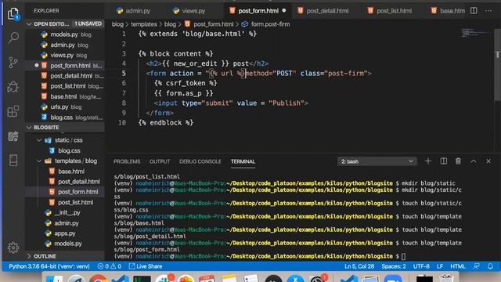Screen dimensions: 501x282
Task: Open post_detail.html in Open Editors list
Action: click(x=64, y=76)
